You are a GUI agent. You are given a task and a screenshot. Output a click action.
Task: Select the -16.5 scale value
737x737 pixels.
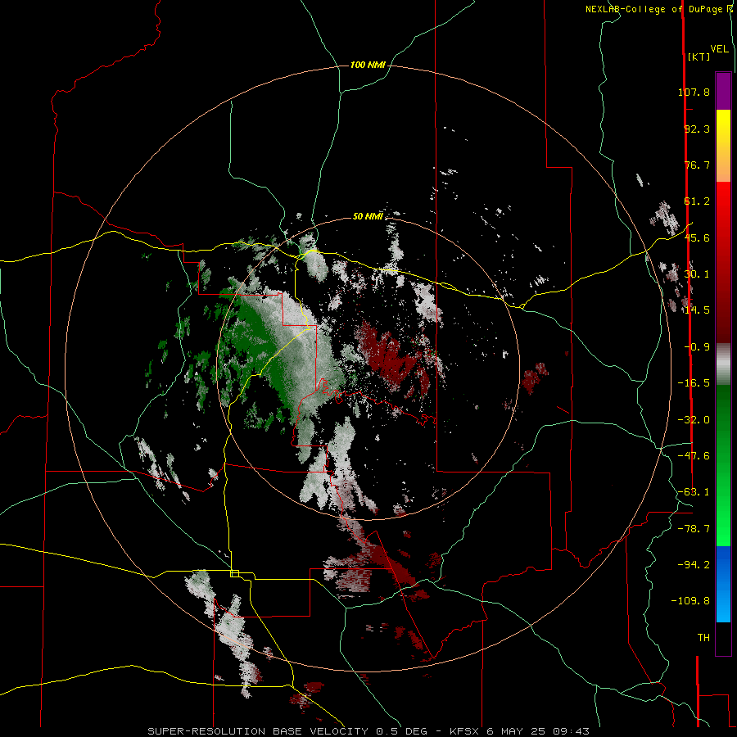click(694, 383)
